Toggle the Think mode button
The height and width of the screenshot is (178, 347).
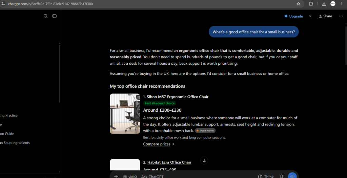pos(266,176)
